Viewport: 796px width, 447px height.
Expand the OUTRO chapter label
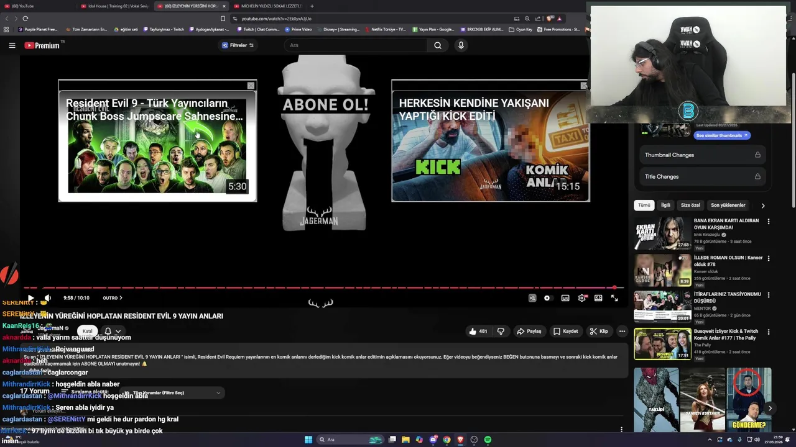[x=113, y=298]
